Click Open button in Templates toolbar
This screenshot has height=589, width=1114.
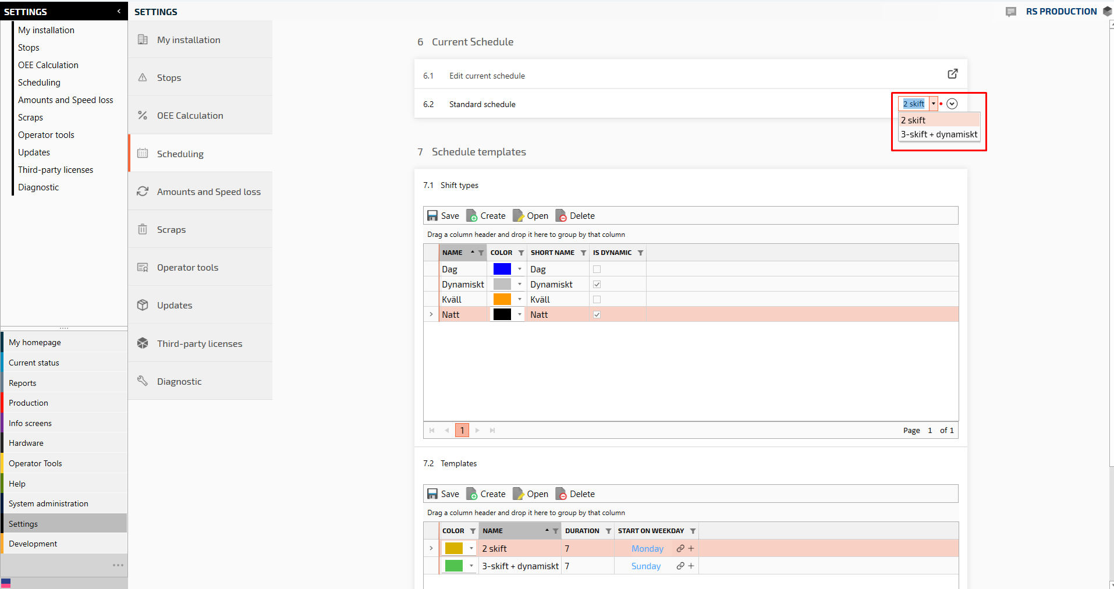(x=531, y=494)
